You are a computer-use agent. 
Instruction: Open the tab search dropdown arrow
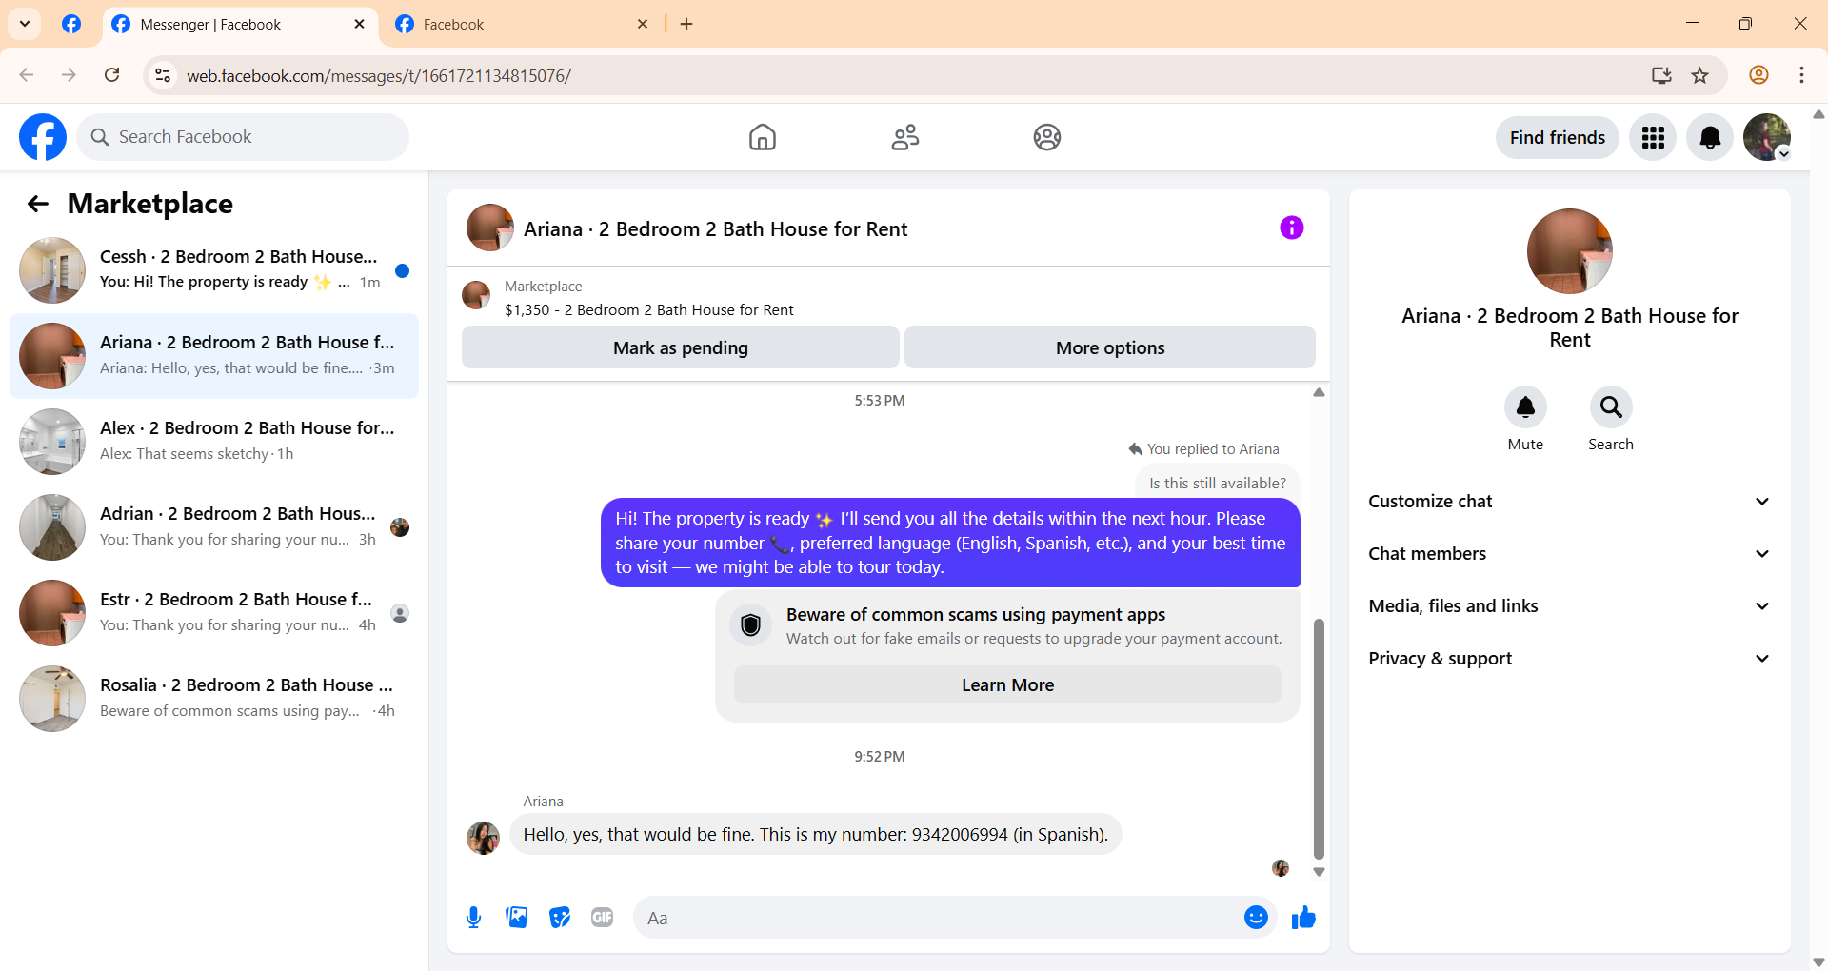25,24
